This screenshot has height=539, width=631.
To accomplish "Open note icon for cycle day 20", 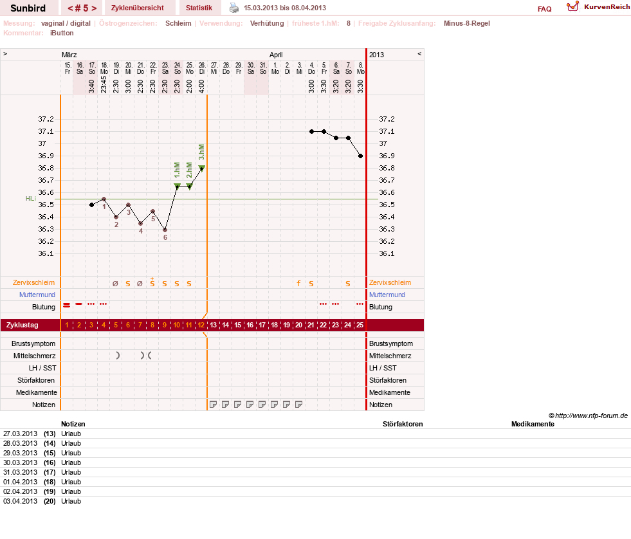I will click(298, 405).
